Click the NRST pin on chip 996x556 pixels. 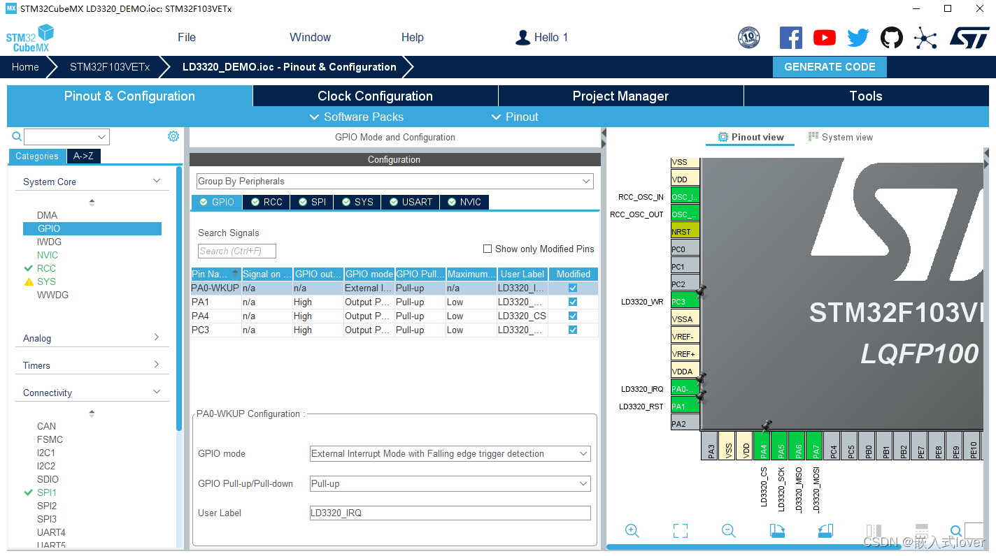pyautogui.click(x=685, y=232)
